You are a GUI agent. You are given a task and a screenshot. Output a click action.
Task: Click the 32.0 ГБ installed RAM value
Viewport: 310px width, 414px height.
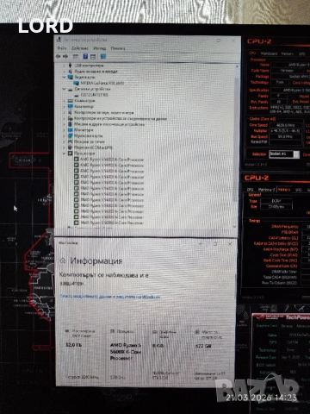74,345
